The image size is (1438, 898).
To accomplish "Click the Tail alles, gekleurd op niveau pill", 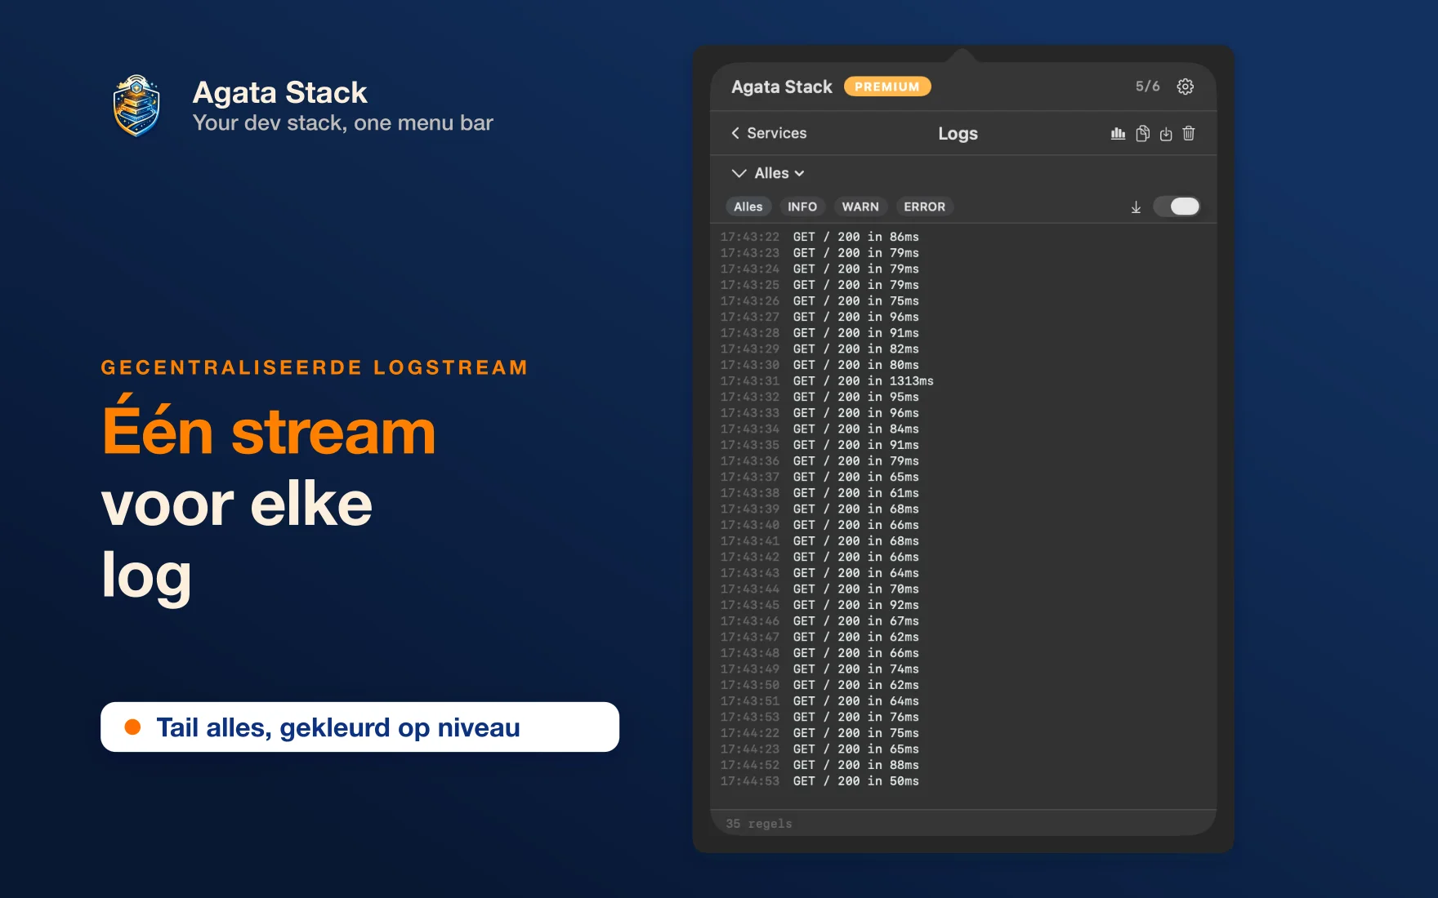I will [x=359, y=727].
